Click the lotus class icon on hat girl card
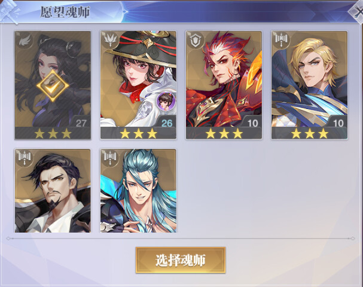This screenshot has height=287, width=363. (110, 40)
